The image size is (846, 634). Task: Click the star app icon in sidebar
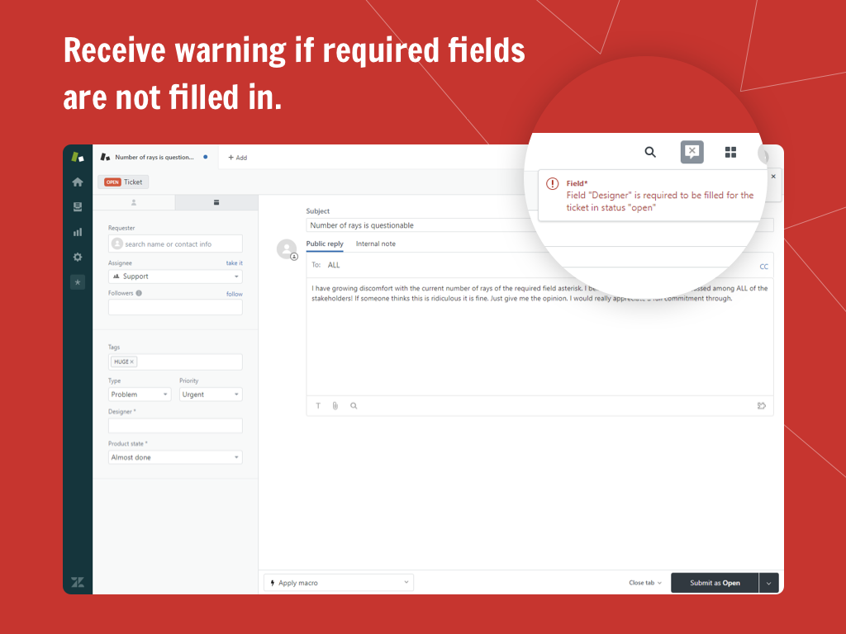coord(78,282)
